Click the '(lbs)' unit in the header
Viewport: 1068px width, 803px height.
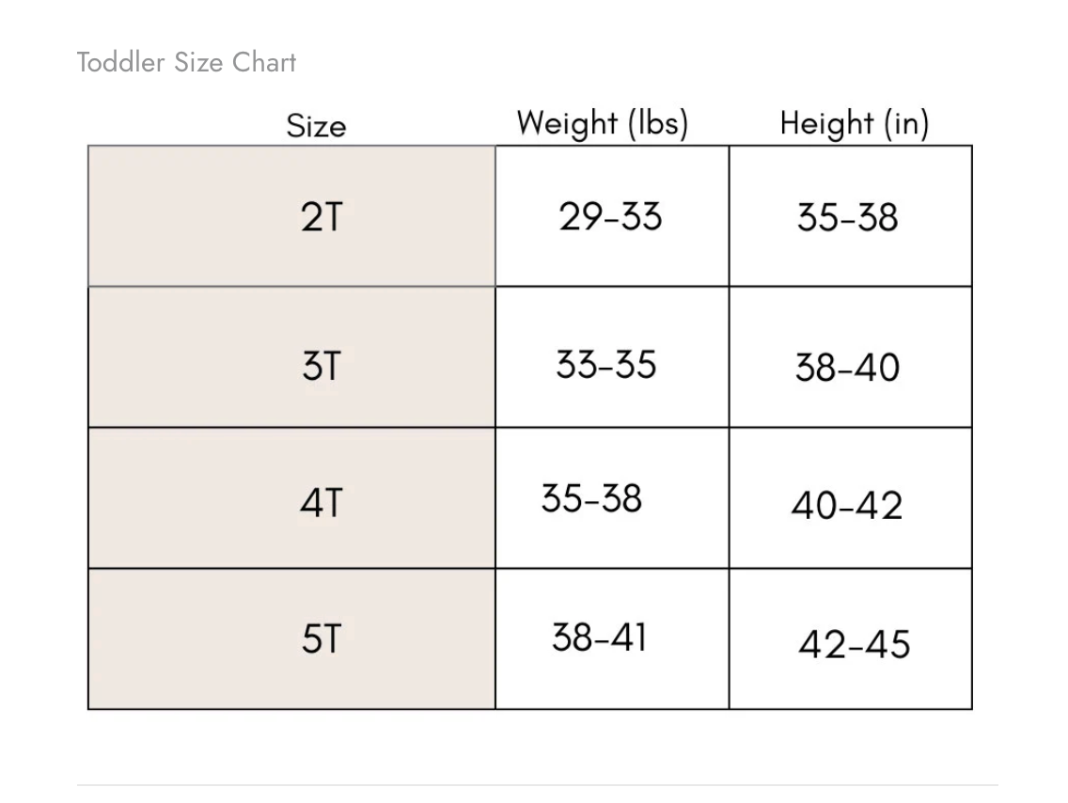[x=657, y=123]
